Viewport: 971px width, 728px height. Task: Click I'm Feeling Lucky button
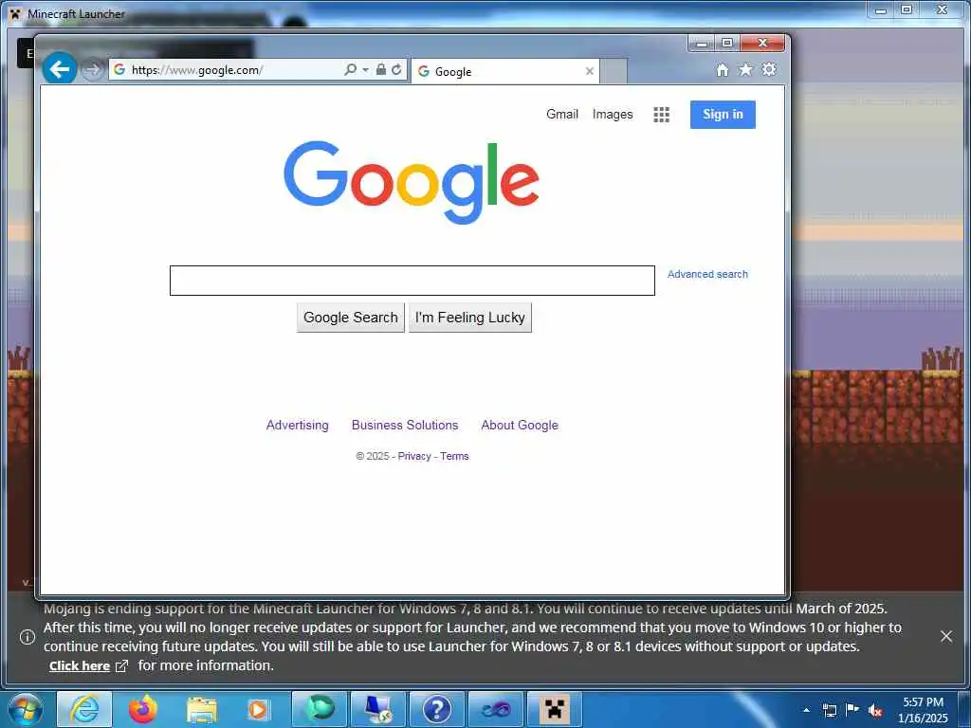pos(470,318)
